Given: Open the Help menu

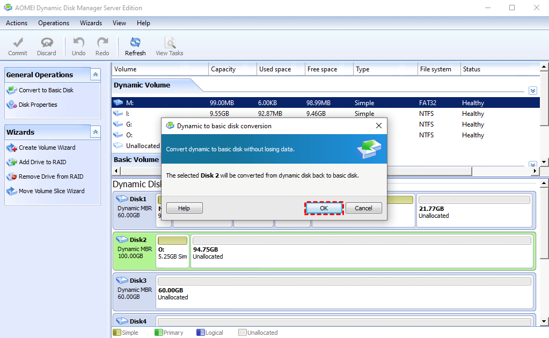Looking at the screenshot, I should 143,23.
